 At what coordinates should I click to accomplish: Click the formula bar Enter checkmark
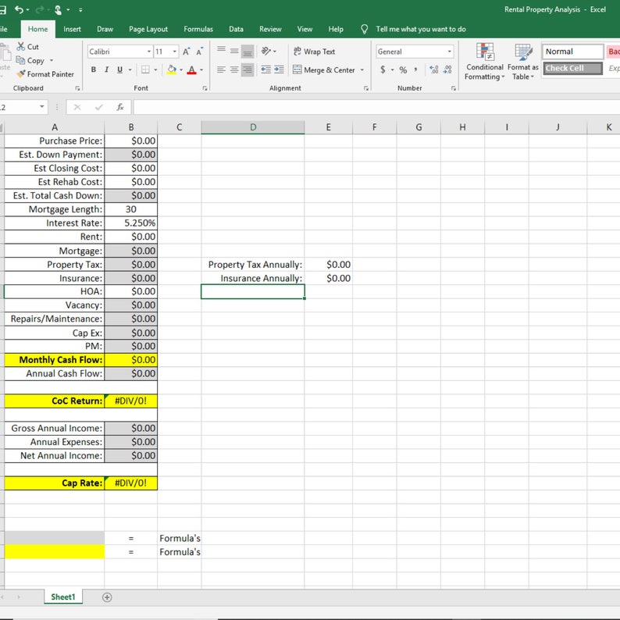[99, 107]
